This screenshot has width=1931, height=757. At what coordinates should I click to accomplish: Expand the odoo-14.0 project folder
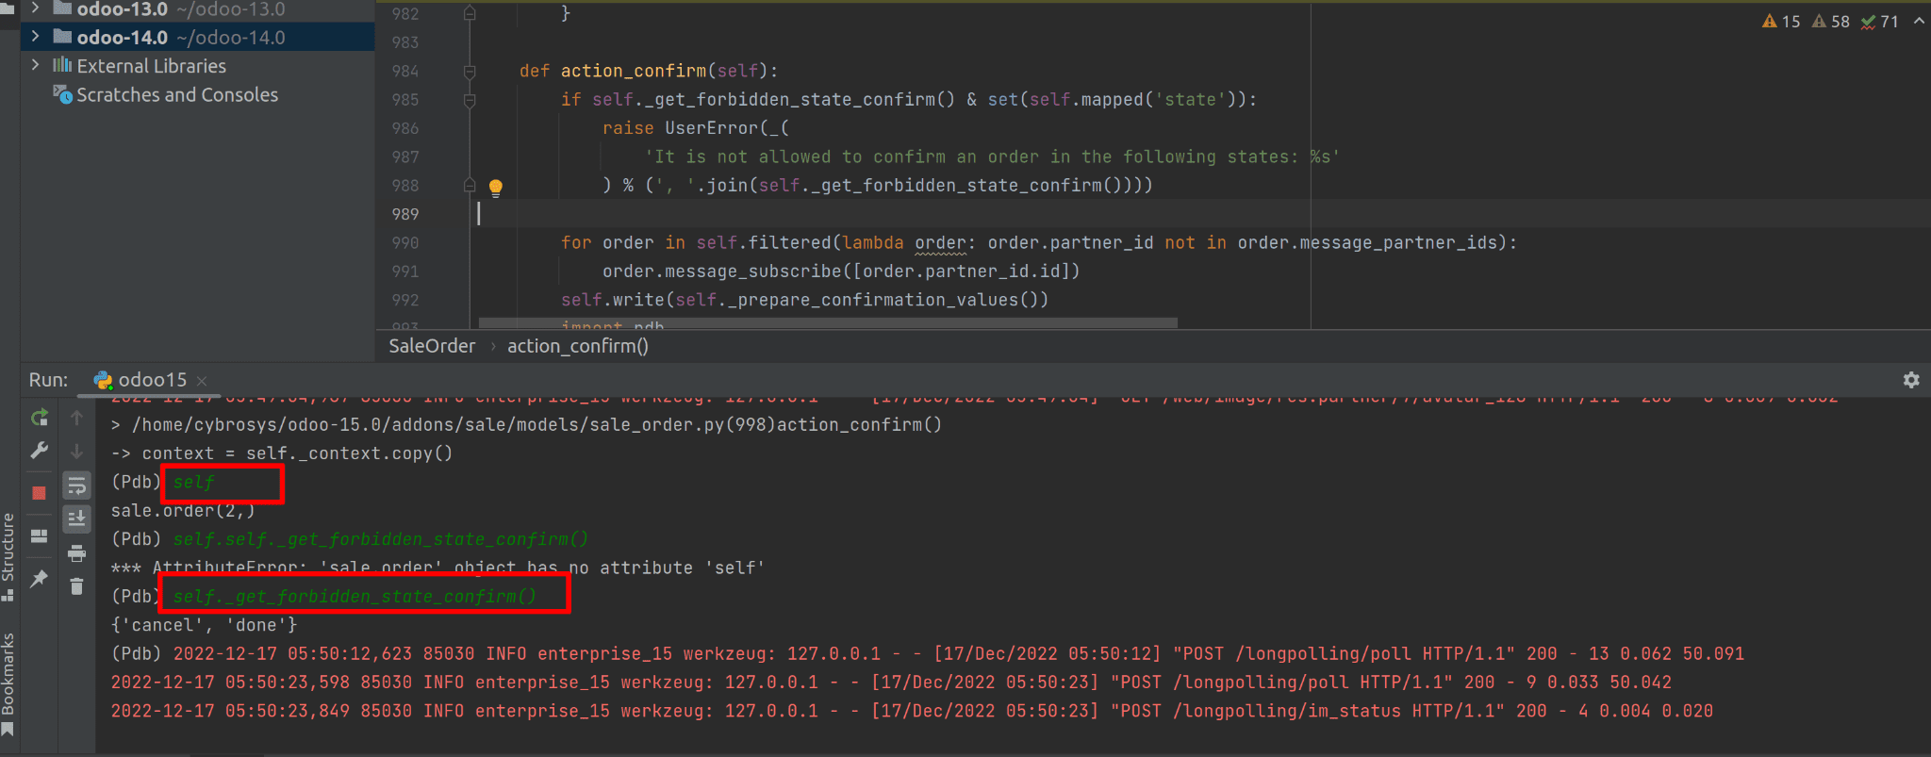[x=35, y=37]
